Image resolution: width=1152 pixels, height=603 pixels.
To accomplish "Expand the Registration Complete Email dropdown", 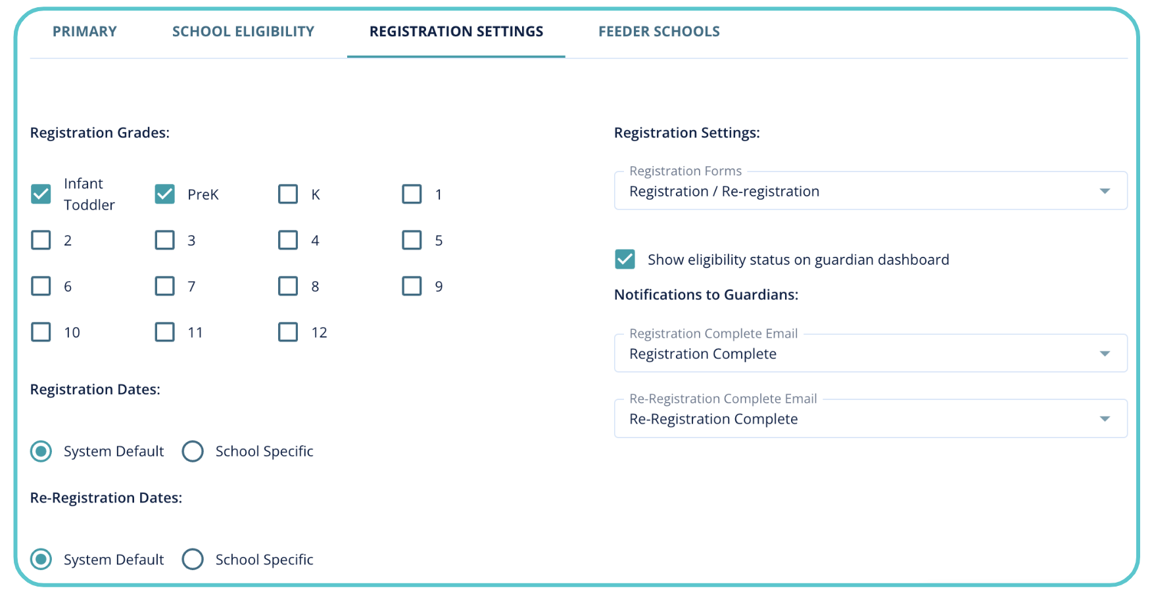I will coord(870,353).
